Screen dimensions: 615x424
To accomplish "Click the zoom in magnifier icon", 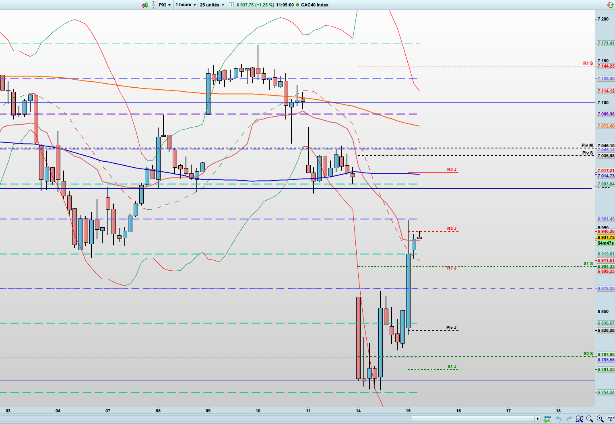I will click(600, 419).
